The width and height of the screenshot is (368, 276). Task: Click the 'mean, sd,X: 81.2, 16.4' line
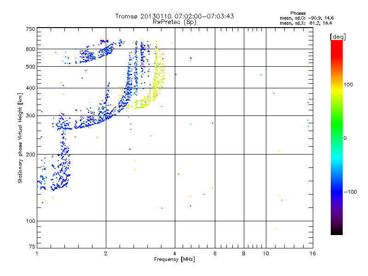pyautogui.click(x=306, y=23)
